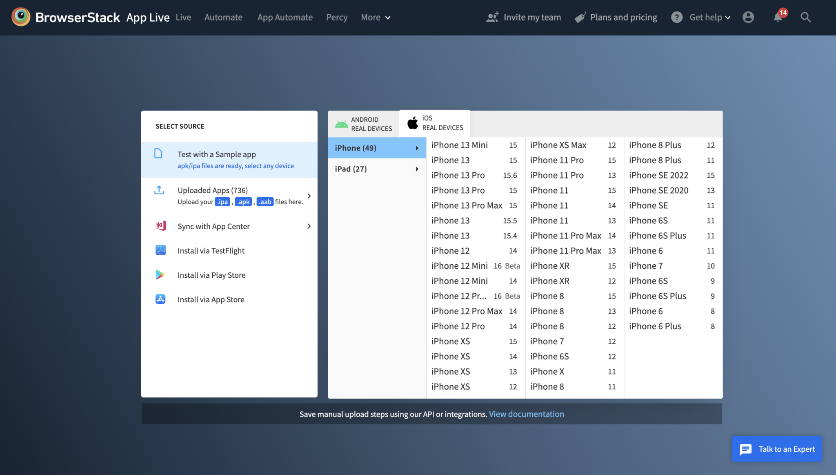Viewport: 836px width, 475px height.
Task: Open the View documentation link
Action: tap(526, 414)
